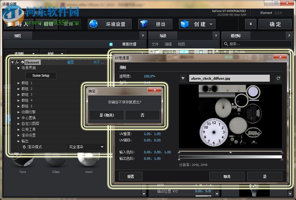Viewport: 296px width, 200px height.
Task: Click the input levels midpoint handle
Action: [x=230, y=152]
